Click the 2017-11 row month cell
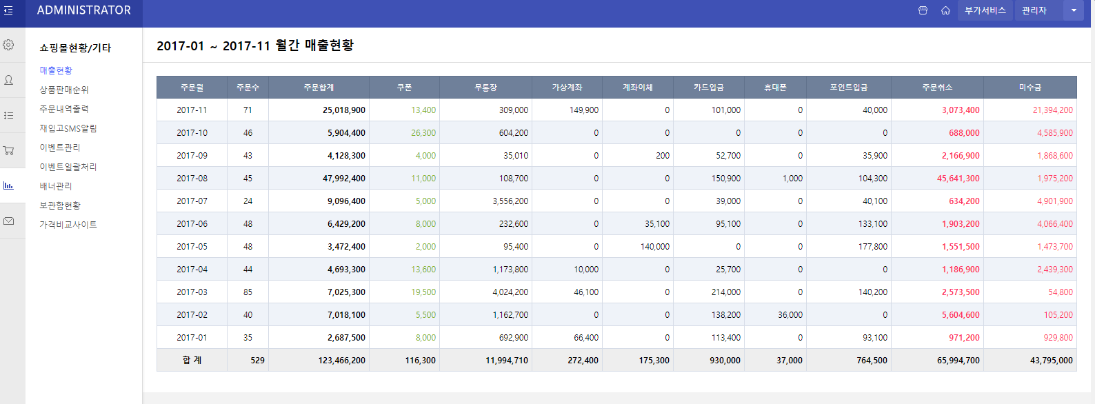This screenshot has width=1095, height=404. (192, 110)
